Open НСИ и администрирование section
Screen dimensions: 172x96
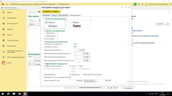tap(16, 57)
